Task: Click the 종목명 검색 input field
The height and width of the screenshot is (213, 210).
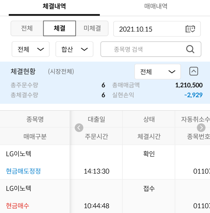Action: [151, 49]
